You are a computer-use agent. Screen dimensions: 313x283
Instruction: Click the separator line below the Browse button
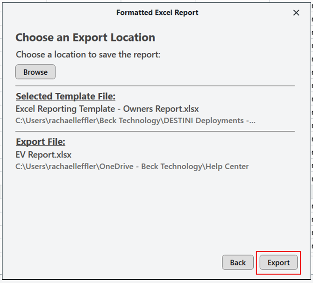click(155, 86)
